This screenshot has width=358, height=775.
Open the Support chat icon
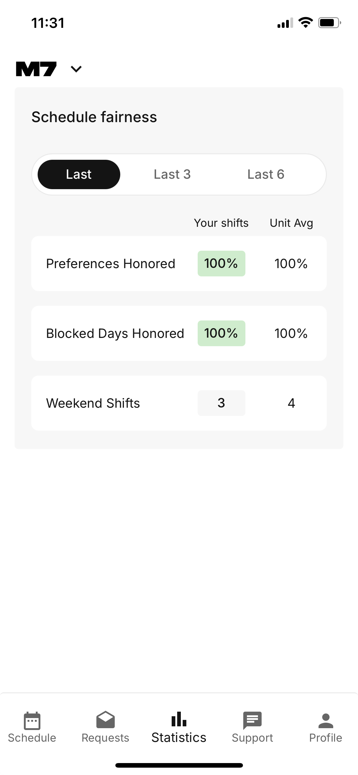252,720
